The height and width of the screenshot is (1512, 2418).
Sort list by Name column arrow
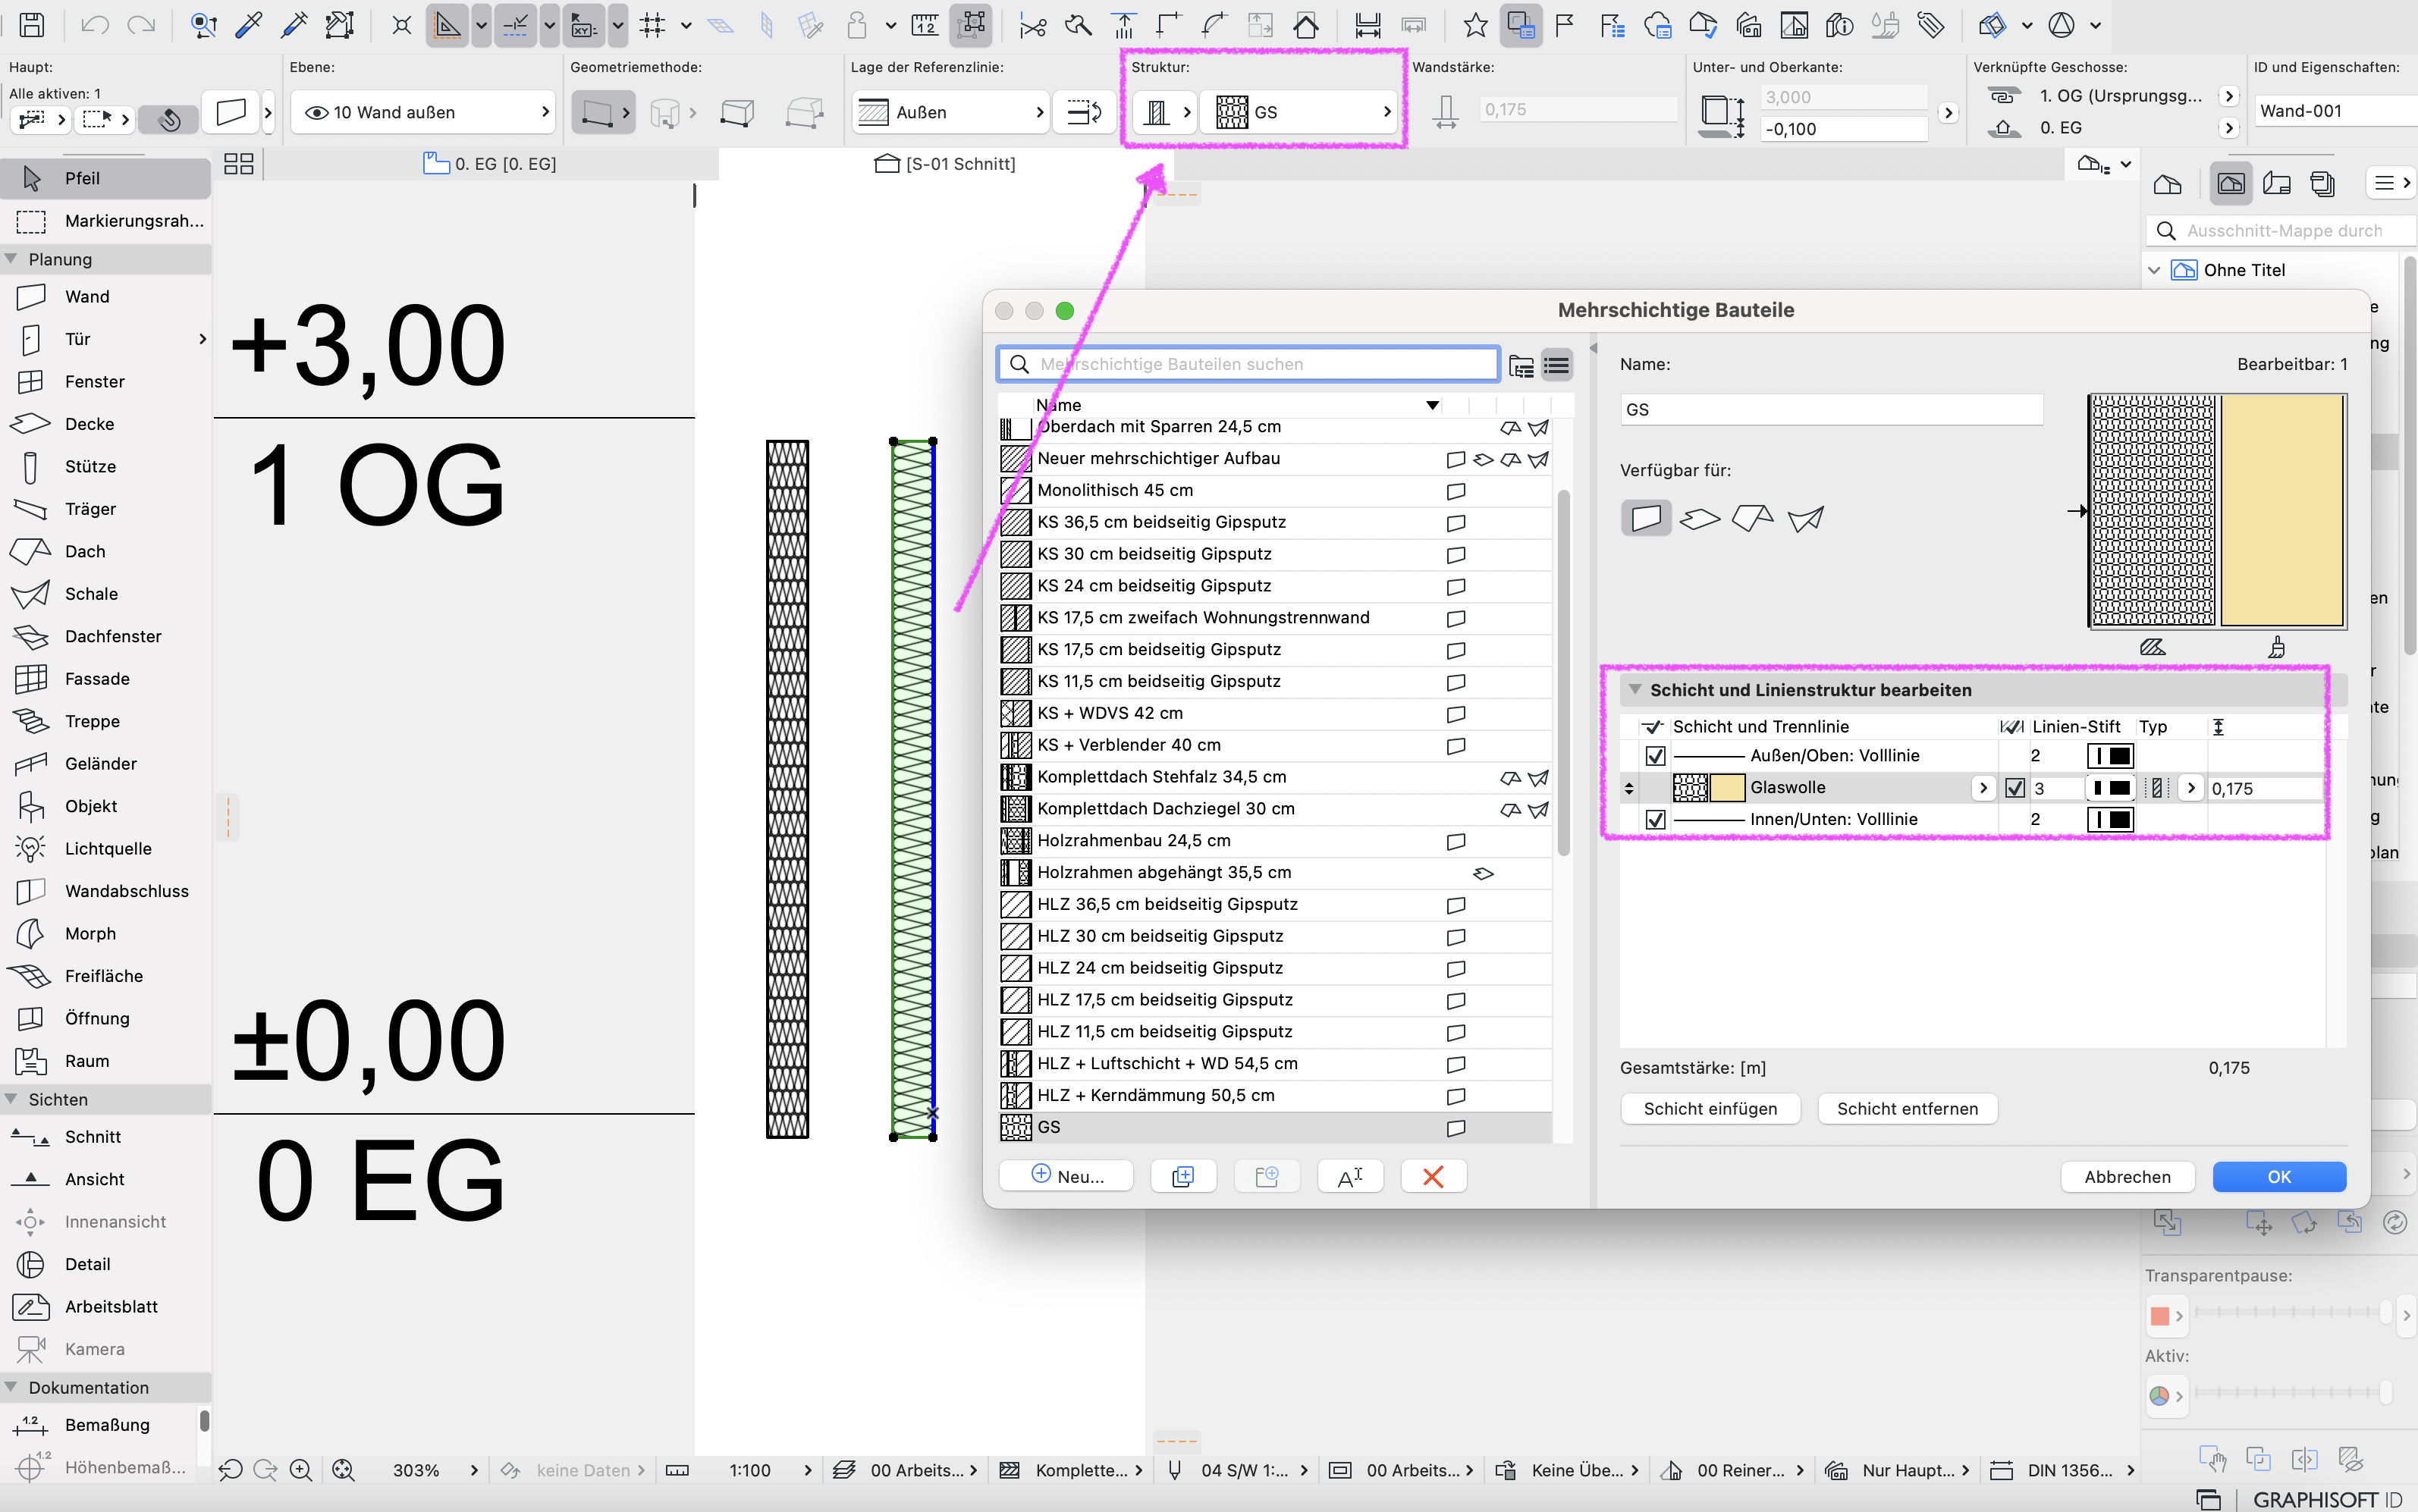coord(1432,405)
